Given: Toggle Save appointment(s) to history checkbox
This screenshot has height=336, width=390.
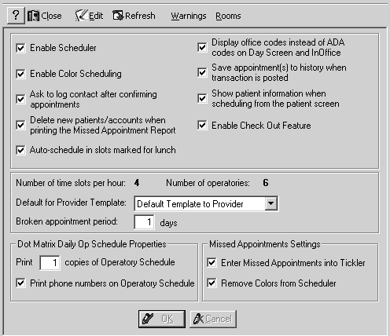Looking at the screenshot, I should point(202,72).
